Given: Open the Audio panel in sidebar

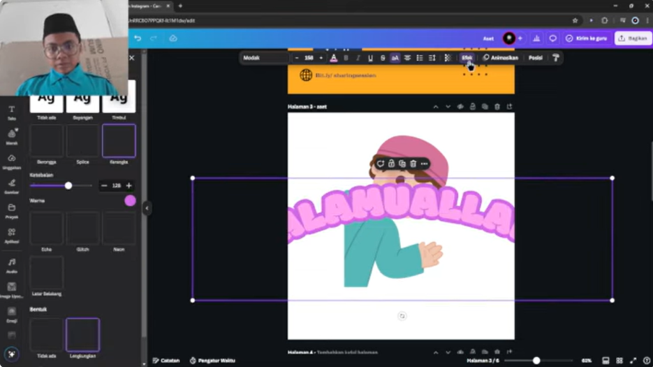Looking at the screenshot, I should (11, 265).
